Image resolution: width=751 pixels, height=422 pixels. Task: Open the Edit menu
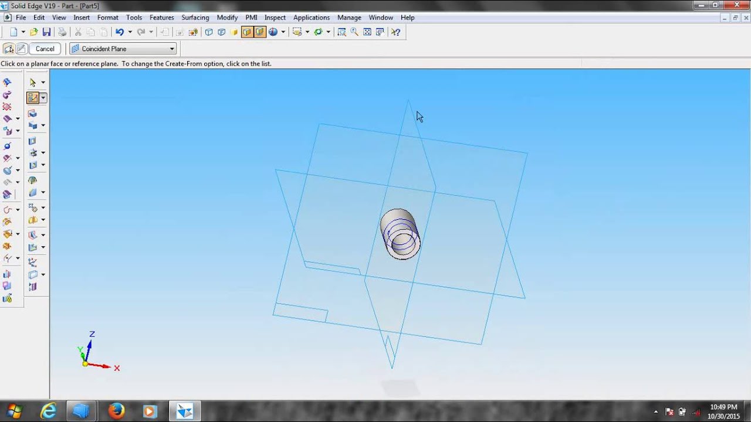coord(39,18)
